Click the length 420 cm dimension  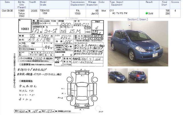[x=22, y=111]
